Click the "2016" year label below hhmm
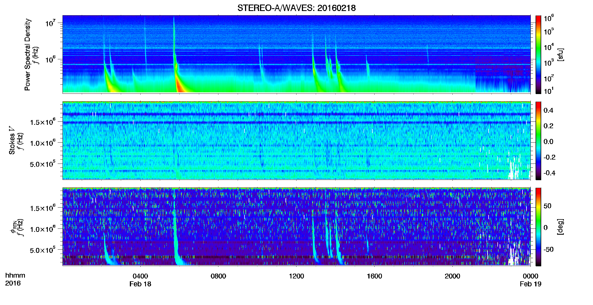Image resolution: width=593 pixels, height=305 pixels. [13, 283]
